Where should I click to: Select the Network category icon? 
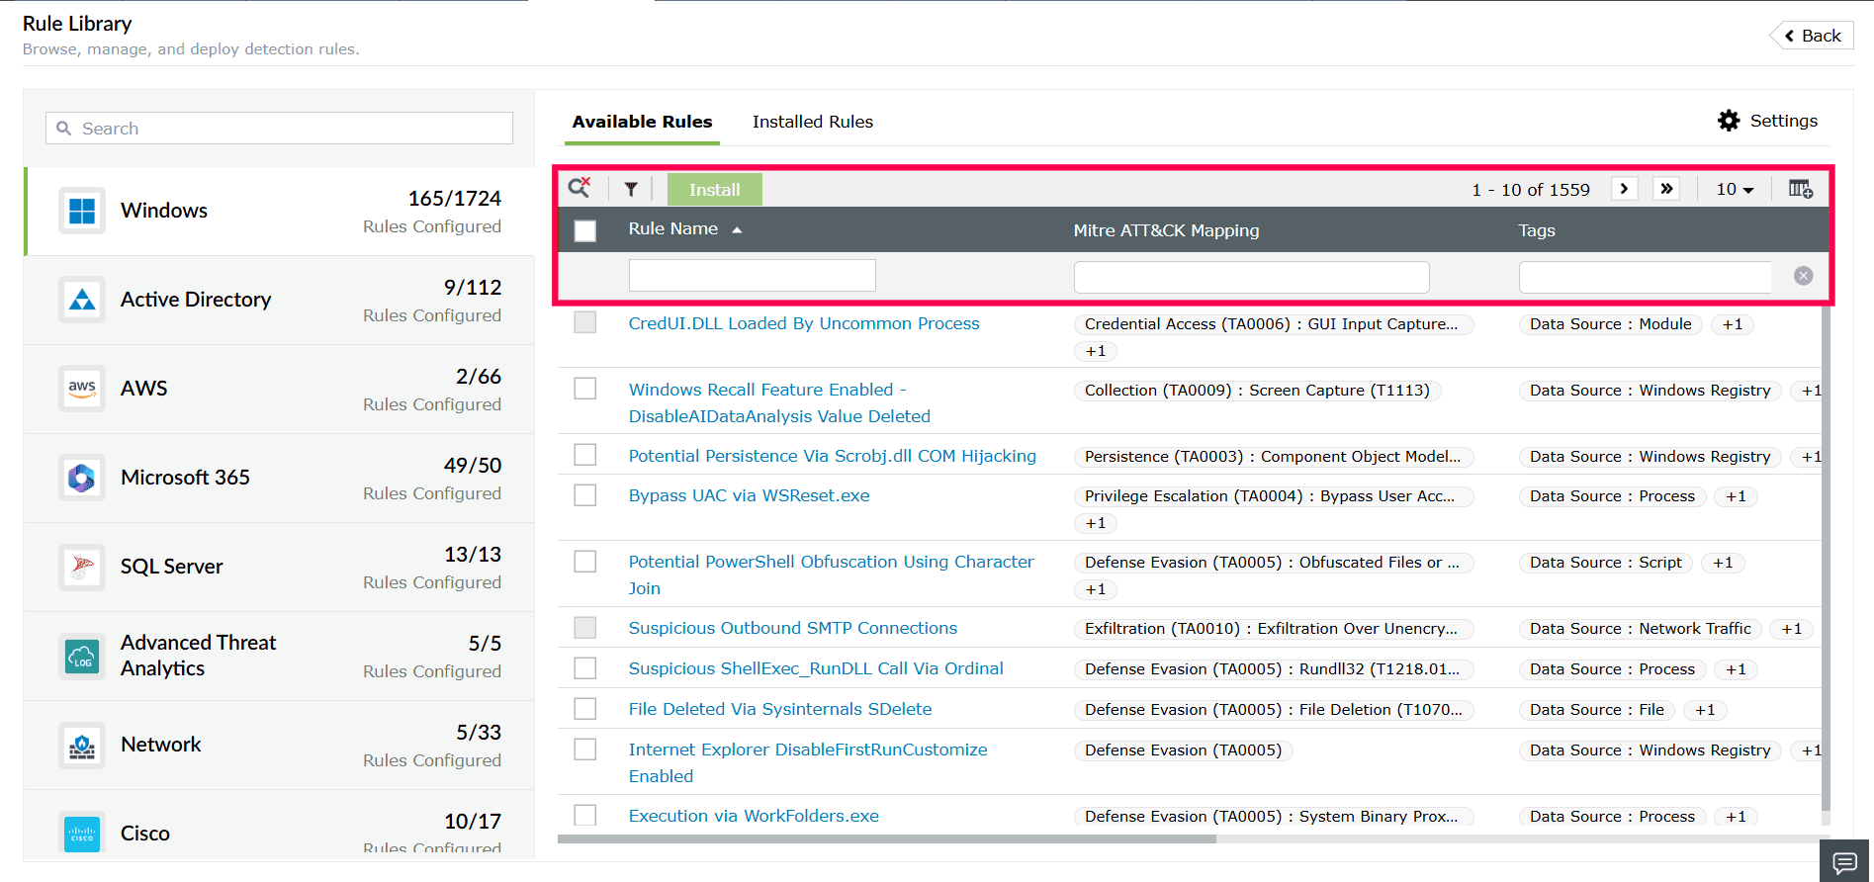(x=82, y=745)
